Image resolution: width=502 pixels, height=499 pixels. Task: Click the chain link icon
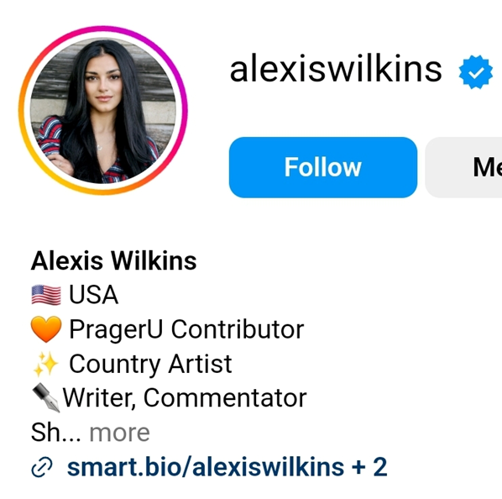42,468
